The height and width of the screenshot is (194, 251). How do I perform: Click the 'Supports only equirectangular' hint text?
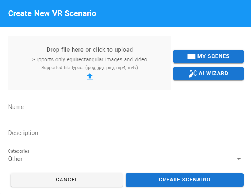click(90, 59)
